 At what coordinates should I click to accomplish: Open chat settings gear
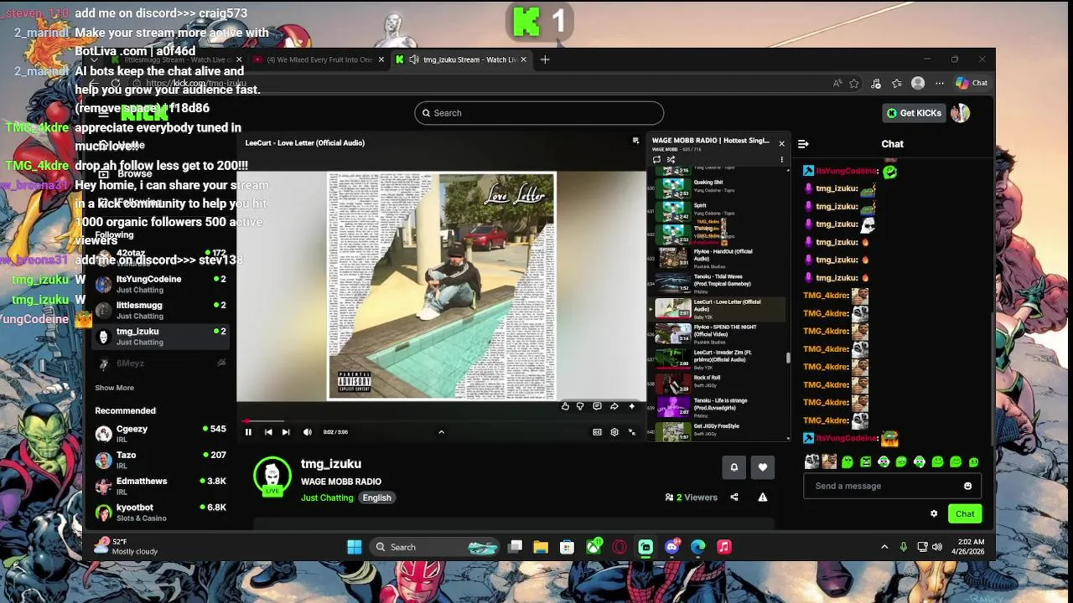pyautogui.click(x=934, y=514)
